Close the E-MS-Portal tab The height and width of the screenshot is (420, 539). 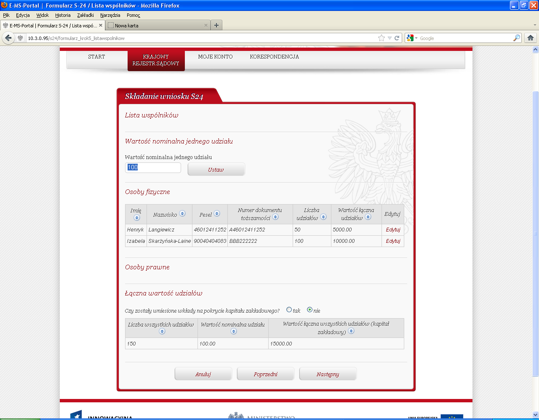101,25
